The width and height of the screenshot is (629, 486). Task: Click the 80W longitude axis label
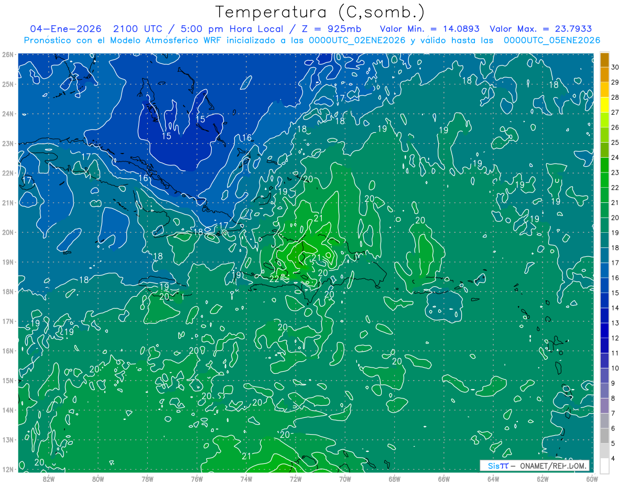98,478
